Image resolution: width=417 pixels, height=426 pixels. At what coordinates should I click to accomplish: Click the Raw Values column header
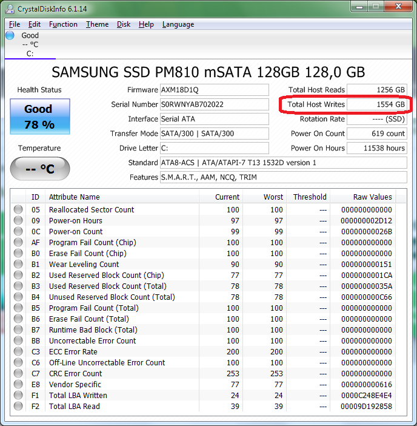coord(372,197)
